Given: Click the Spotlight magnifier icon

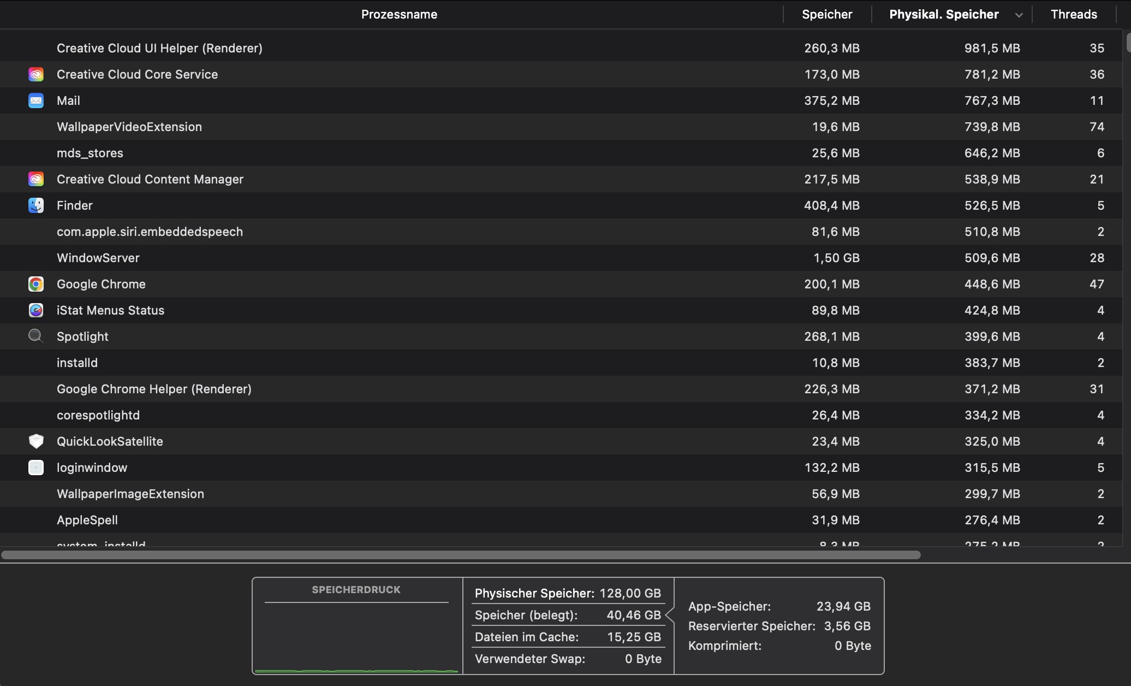Looking at the screenshot, I should click(36, 336).
